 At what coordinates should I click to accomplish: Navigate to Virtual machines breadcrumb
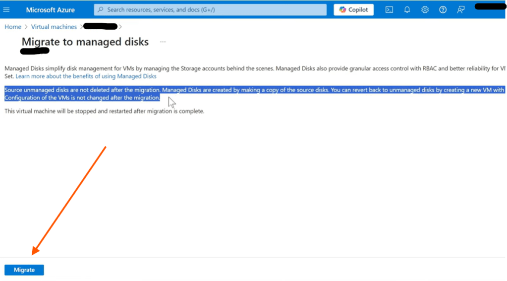pyautogui.click(x=54, y=27)
